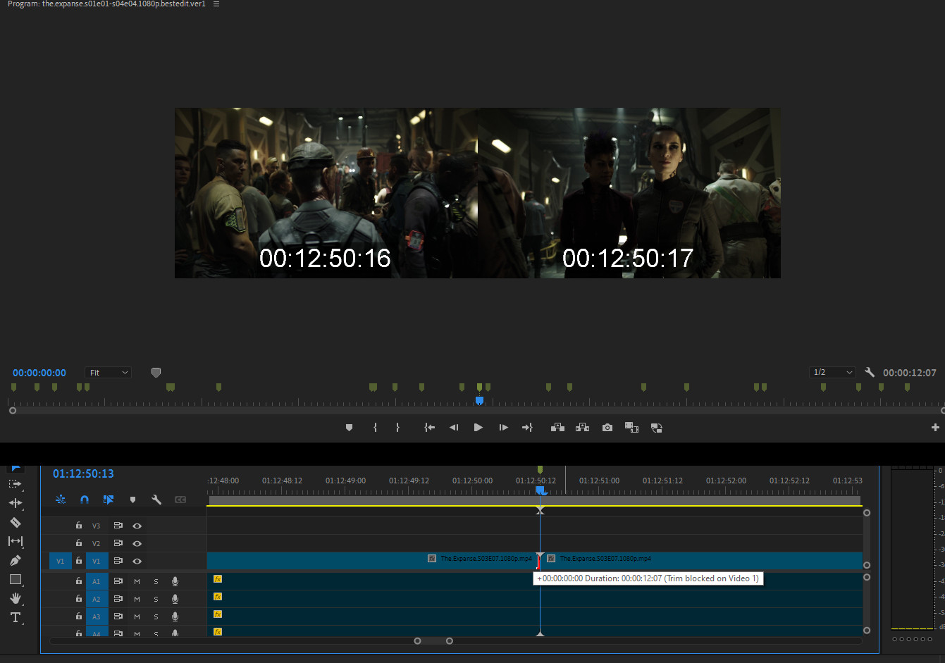Viewport: 945px width, 663px height.
Task: Open the Button Editor plus icon
Action: pyautogui.click(x=935, y=428)
